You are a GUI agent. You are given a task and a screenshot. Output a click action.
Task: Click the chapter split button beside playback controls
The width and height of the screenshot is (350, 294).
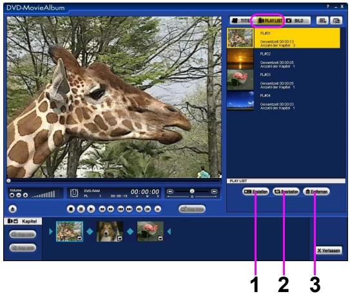click(192, 209)
